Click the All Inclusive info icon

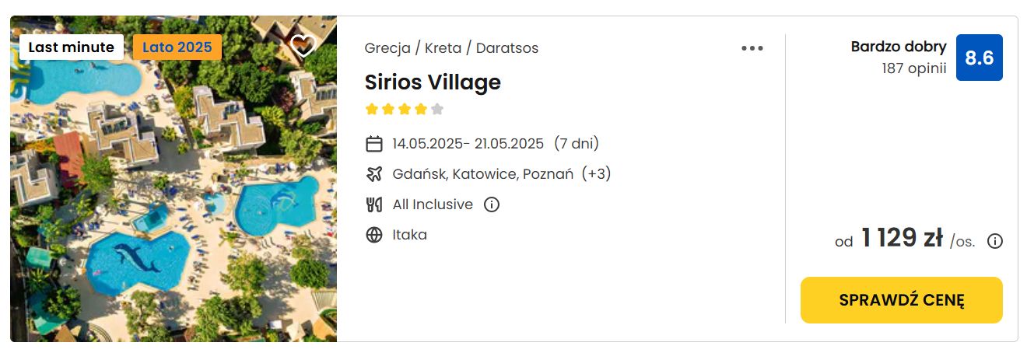point(492,204)
